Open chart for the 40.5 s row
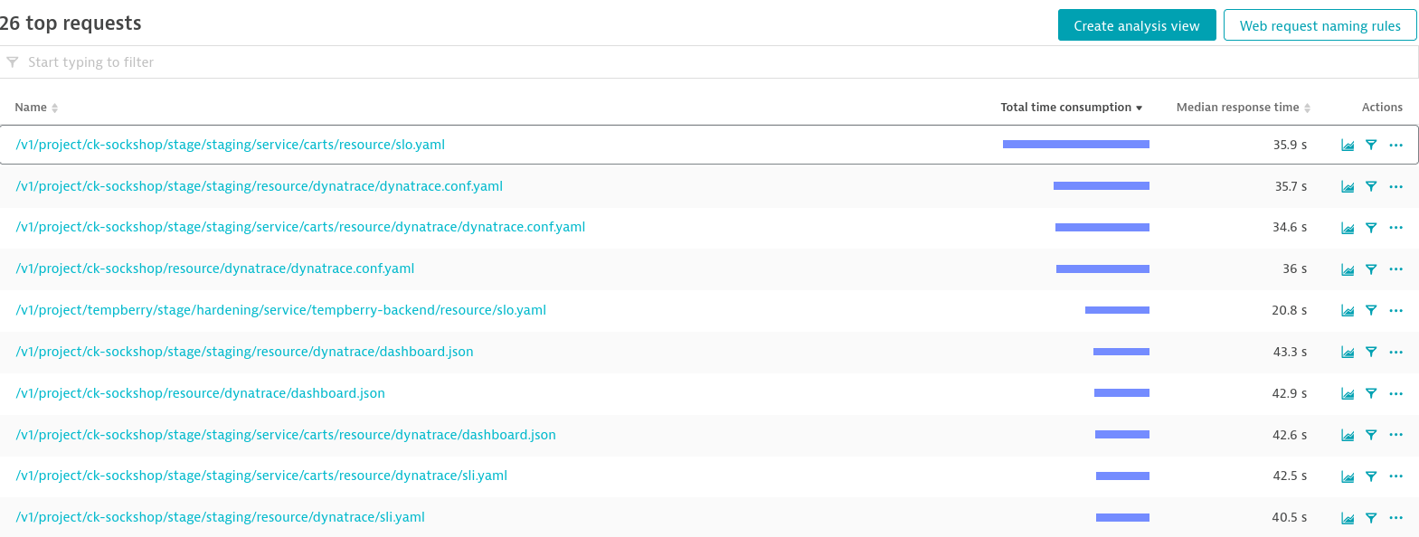This screenshot has height=537, width=1419. [x=1348, y=518]
